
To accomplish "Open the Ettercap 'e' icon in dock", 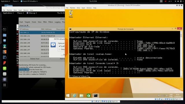I will 5,79.
